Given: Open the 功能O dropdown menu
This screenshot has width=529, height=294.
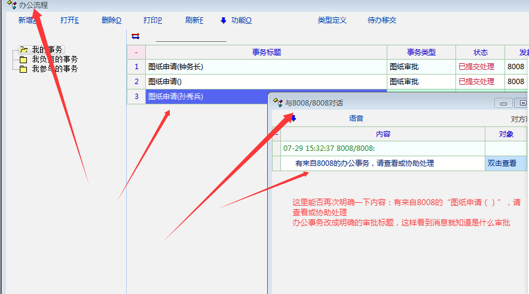Looking at the screenshot, I should click(236, 20).
